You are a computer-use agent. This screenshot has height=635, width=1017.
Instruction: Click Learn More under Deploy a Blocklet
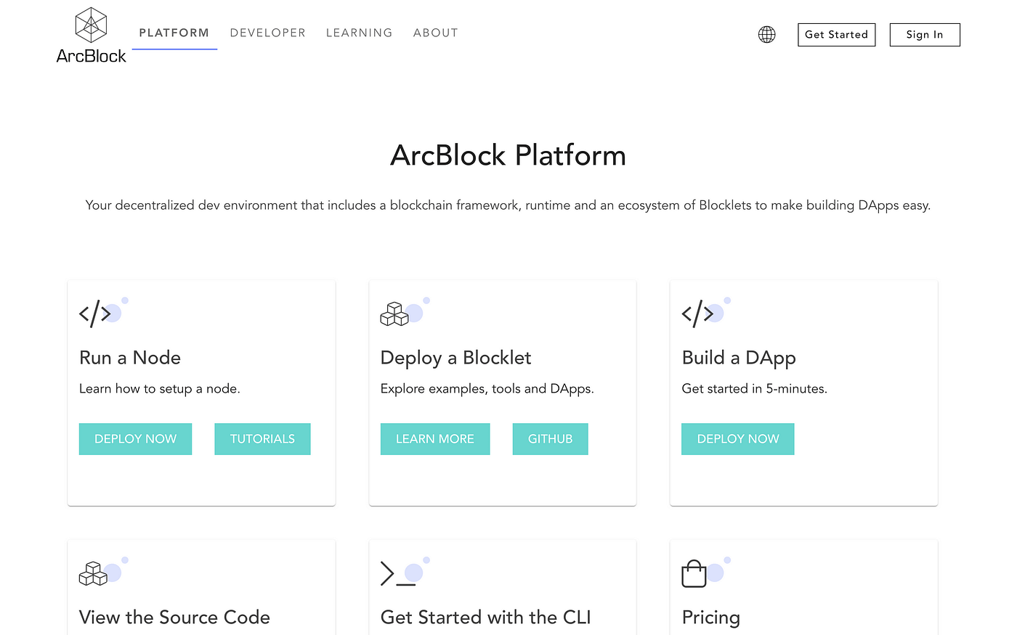(434, 438)
